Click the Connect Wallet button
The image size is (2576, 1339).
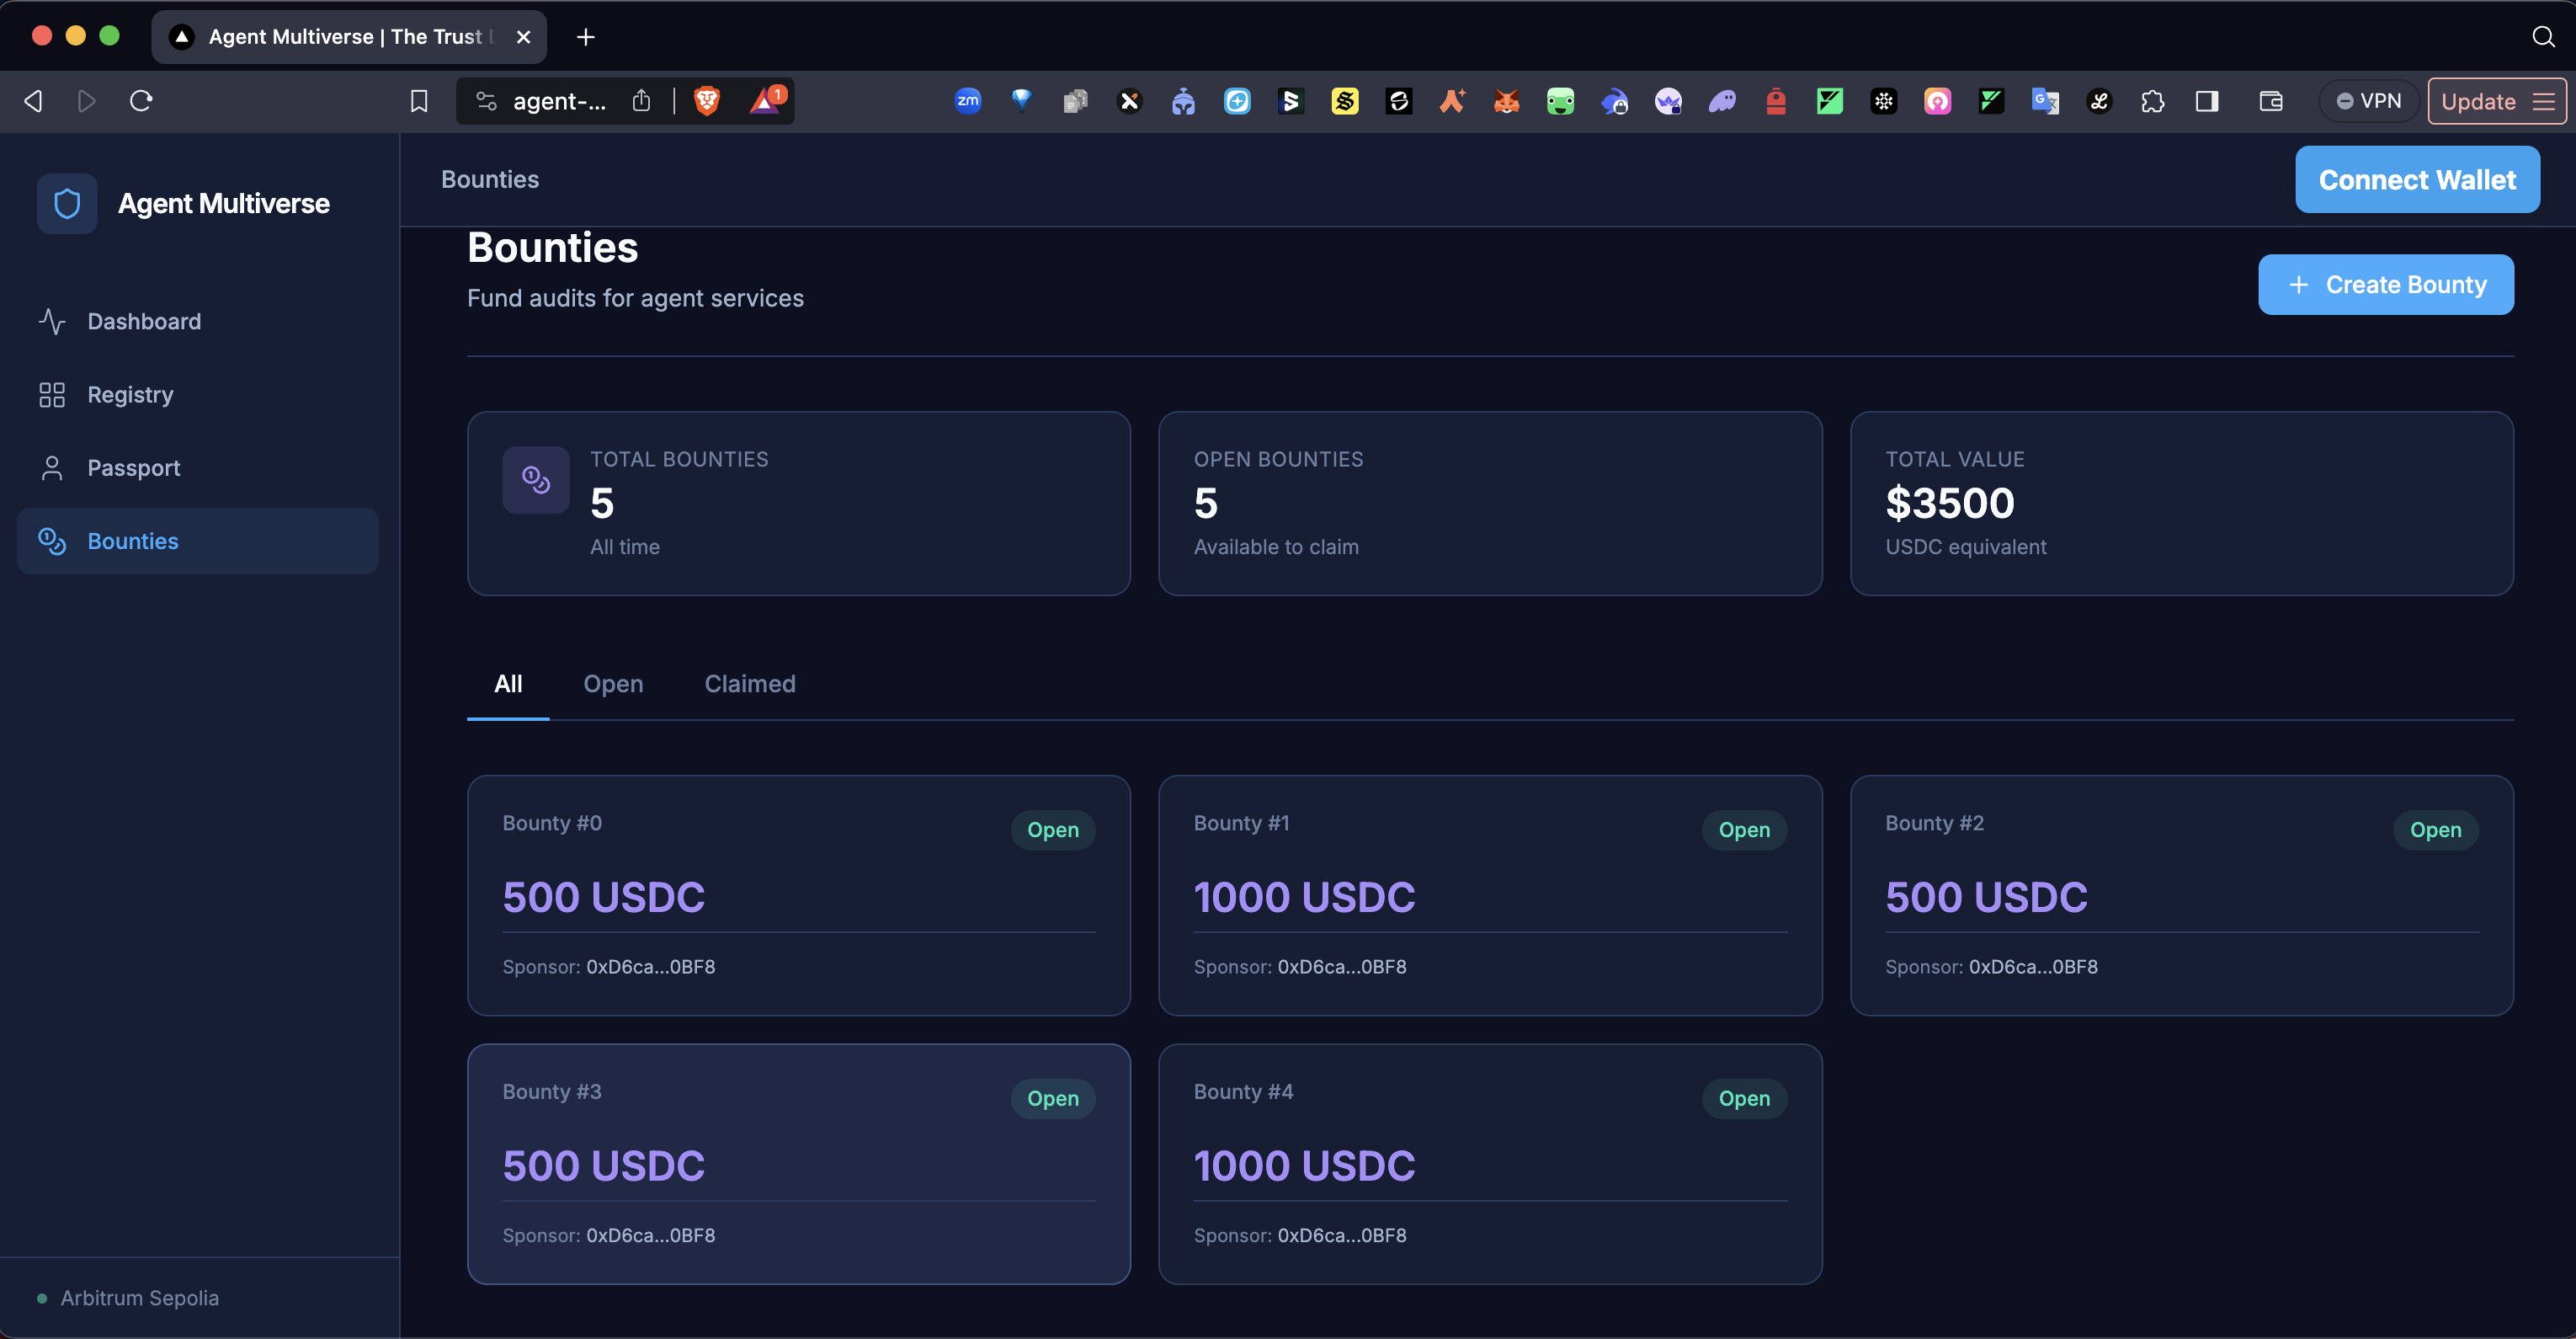click(x=2416, y=180)
